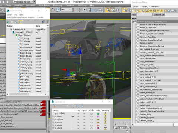This screenshot has height=133, width=178.
Task: Toggle Display Bone Objects filter in Select From Scene
Action: coord(162,11)
